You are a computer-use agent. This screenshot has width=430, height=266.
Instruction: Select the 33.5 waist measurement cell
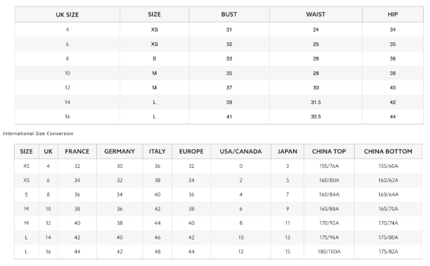(315, 117)
